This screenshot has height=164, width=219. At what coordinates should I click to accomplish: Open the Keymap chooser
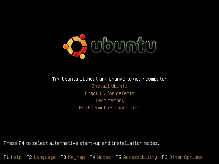tap(76, 157)
